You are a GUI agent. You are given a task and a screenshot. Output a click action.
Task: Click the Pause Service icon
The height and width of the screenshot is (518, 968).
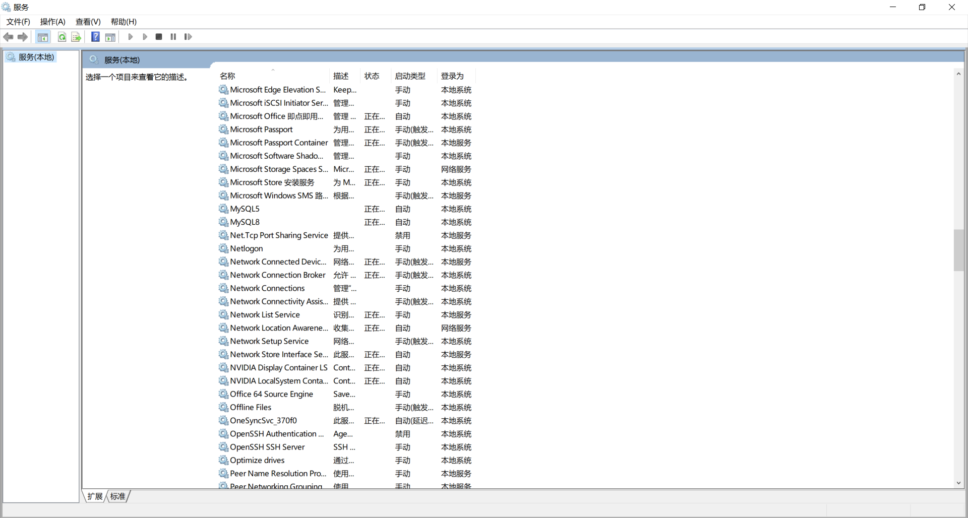click(x=173, y=37)
